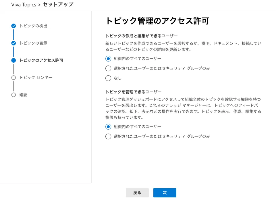Jump to the トピック センター step

coord(36,78)
